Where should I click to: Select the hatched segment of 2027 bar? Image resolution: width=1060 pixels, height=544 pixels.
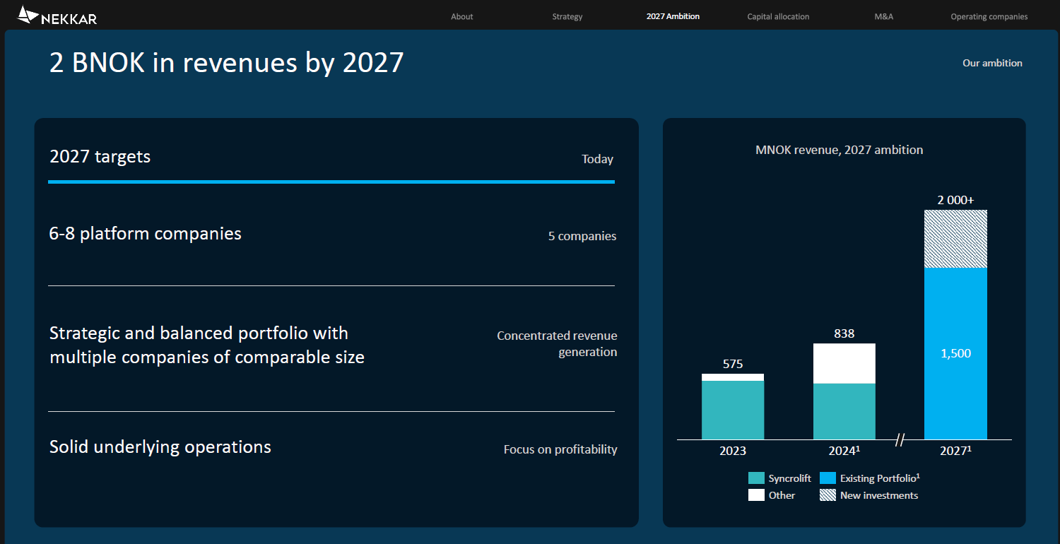pyautogui.click(x=955, y=239)
